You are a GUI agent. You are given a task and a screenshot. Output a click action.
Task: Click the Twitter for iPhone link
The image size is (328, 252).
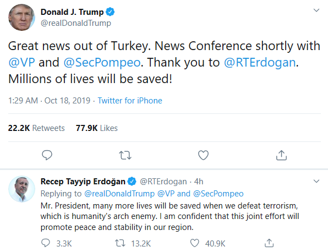click(130, 101)
